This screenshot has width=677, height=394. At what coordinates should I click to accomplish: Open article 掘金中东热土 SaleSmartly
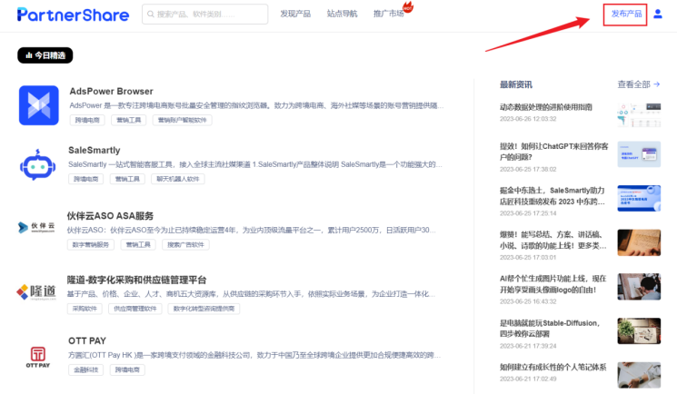click(x=553, y=196)
